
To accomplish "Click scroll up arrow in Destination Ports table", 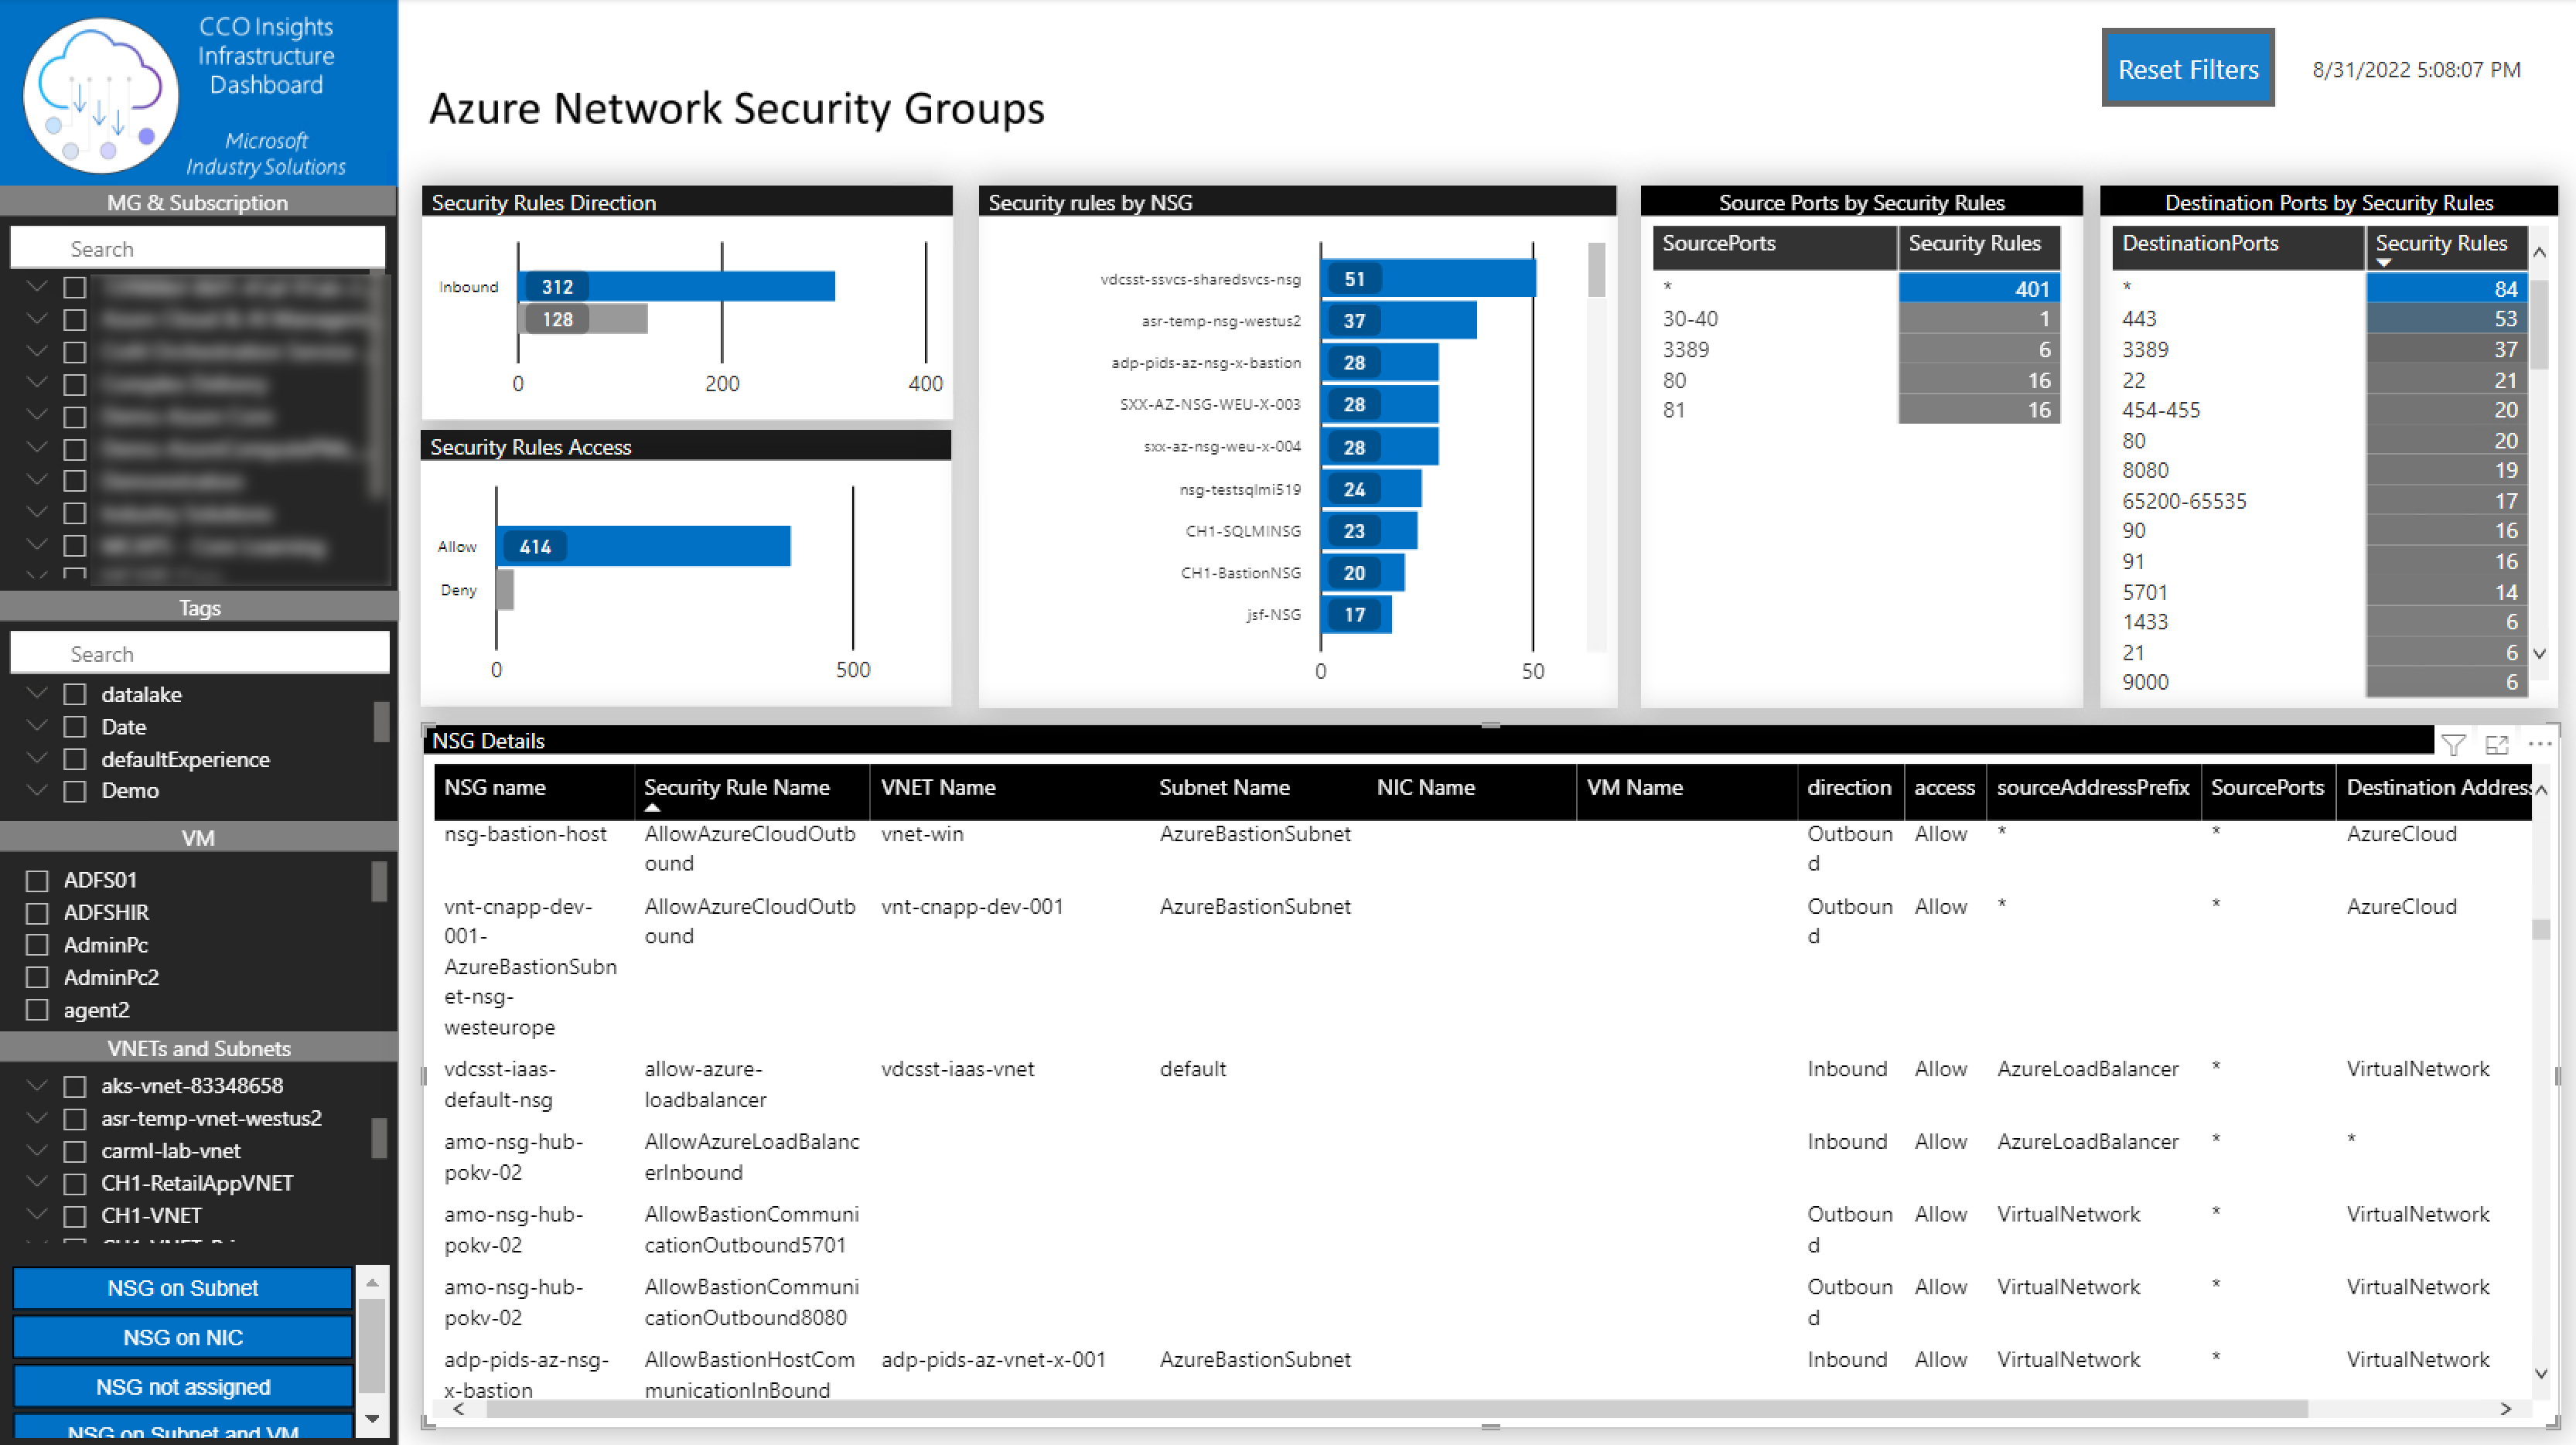I will 2539,253.
